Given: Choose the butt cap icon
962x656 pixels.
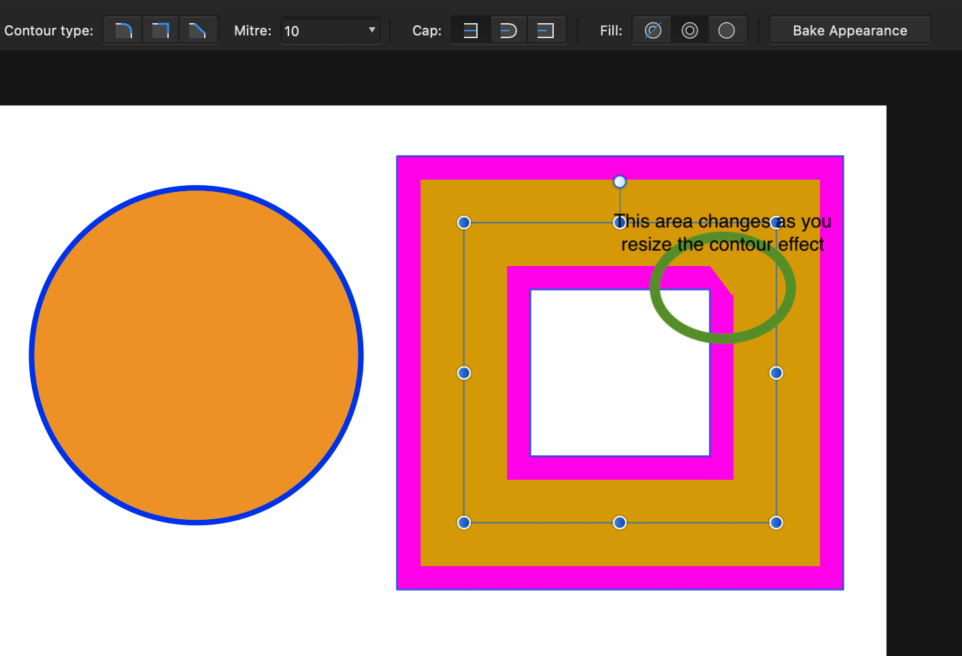Looking at the screenshot, I should pos(471,31).
